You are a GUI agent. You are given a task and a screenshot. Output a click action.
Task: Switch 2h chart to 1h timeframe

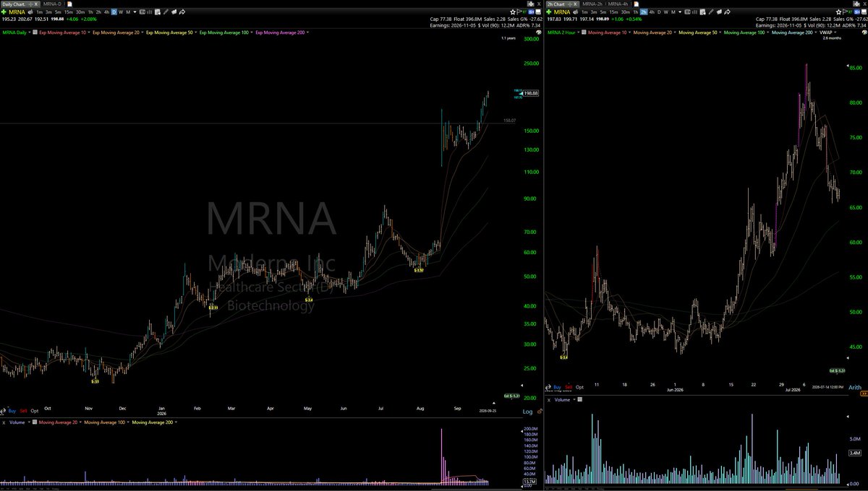(x=636, y=12)
